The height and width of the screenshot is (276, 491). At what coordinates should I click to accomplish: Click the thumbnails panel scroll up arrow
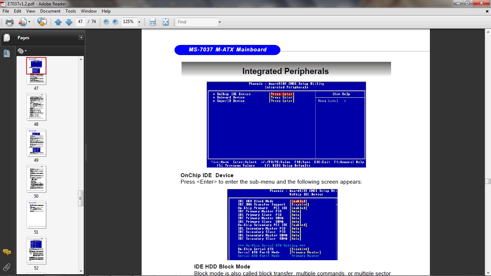click(x=81, y=59)
